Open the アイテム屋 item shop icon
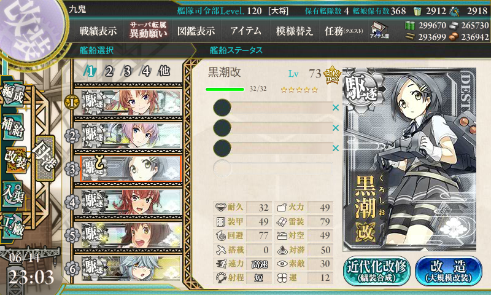 [379, 30]
